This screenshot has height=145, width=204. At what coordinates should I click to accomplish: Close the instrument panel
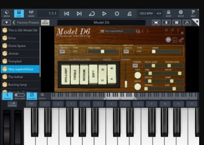coord(197,21)
